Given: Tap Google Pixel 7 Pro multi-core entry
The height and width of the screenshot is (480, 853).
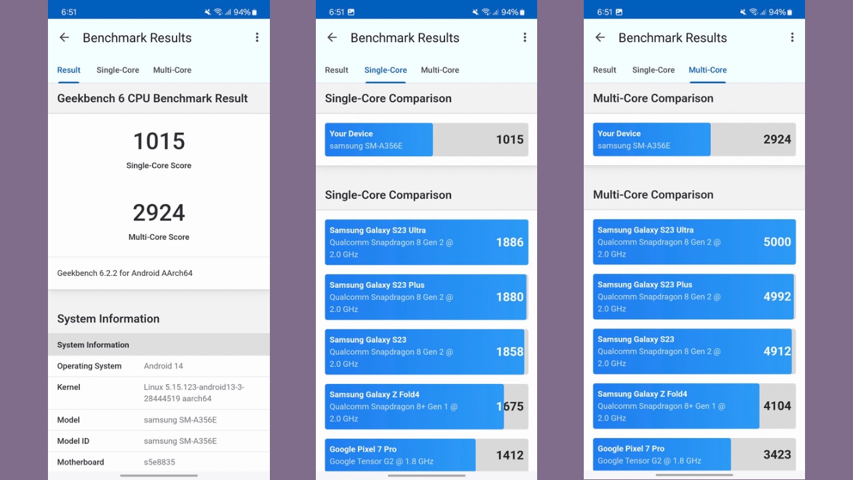Looking at the screenshot, I should point(694,455).
